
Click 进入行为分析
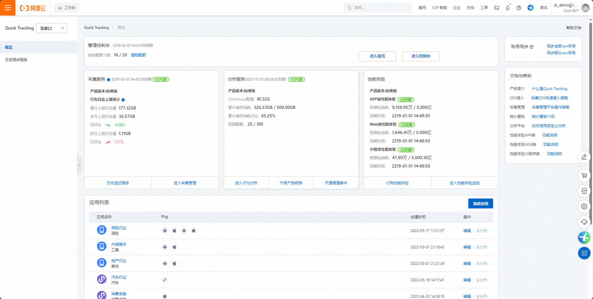(246, 183)
